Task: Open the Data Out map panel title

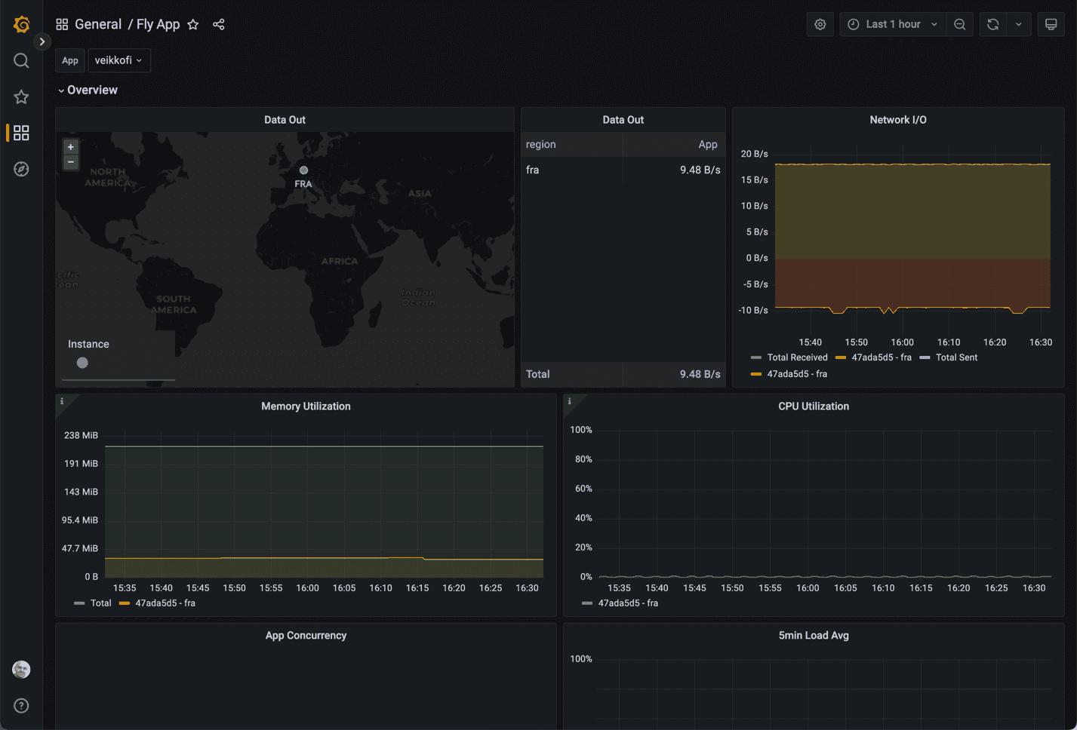Action: pyautogui.click(x=285, y=120)
